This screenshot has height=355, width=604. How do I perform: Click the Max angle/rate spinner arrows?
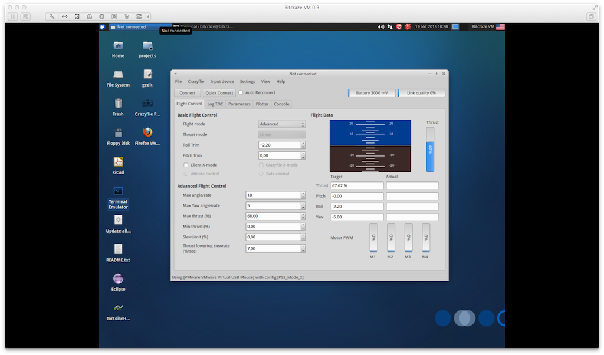click(x=303, y=195)
